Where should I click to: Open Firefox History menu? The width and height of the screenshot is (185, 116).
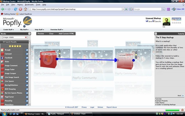20,5
